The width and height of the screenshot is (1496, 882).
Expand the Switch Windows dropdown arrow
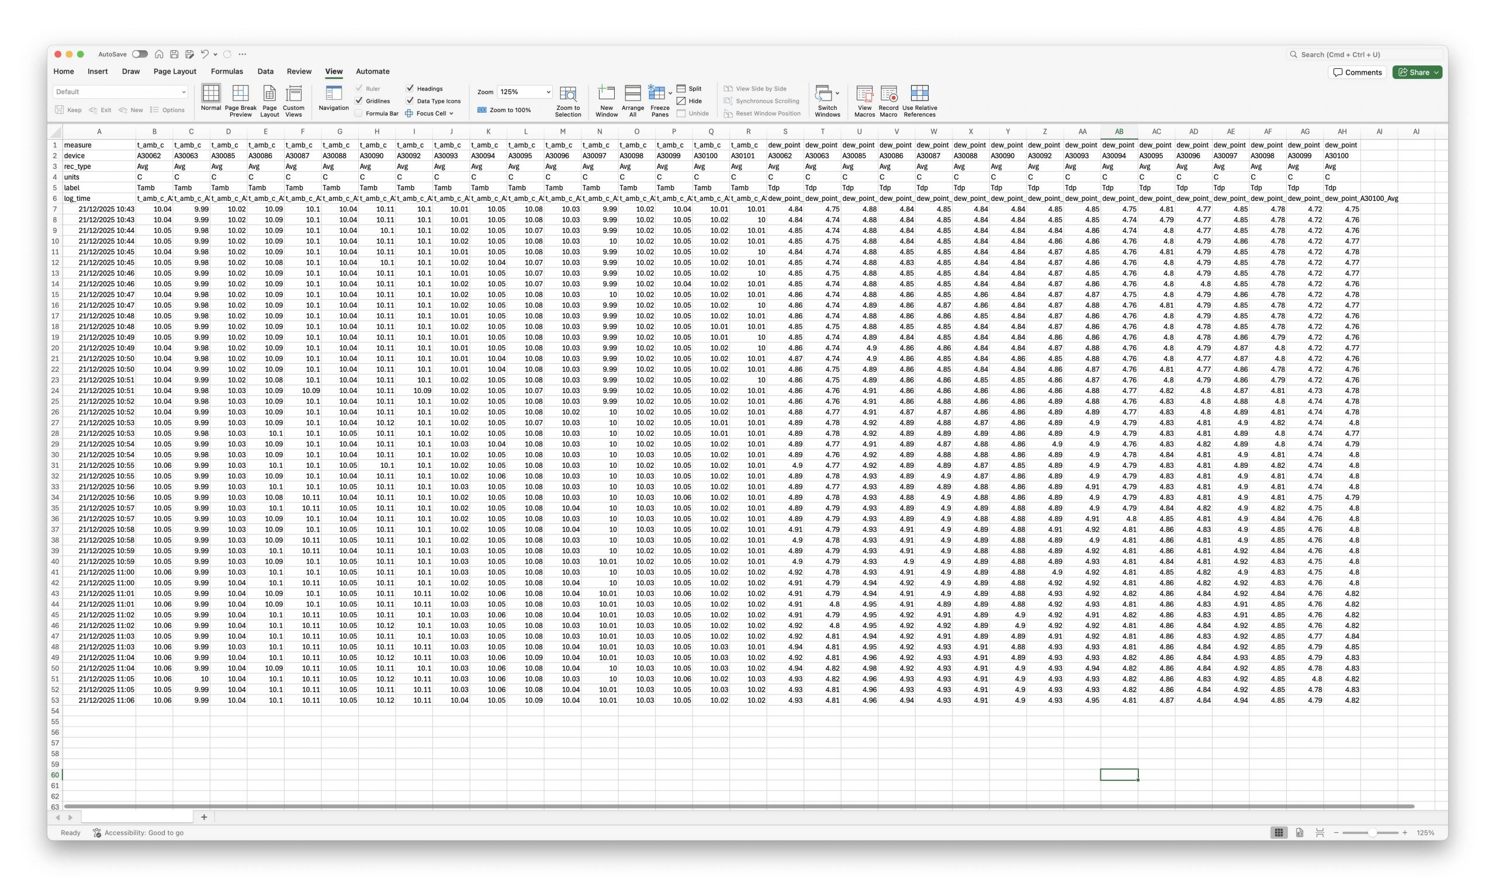coord(837,93)
